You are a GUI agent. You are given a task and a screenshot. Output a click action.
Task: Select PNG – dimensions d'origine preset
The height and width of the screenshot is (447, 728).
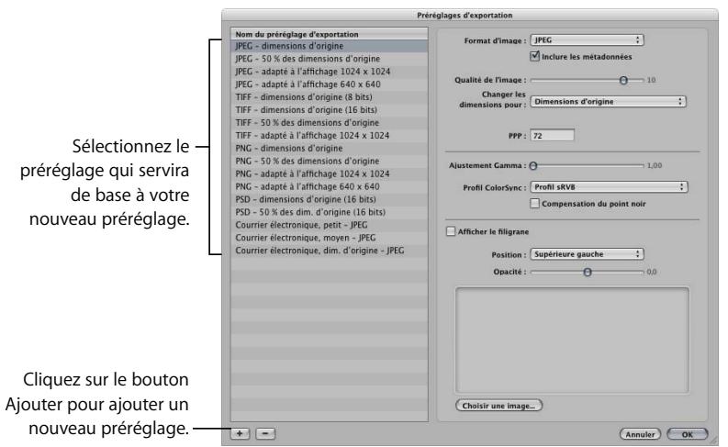(330, 148)
